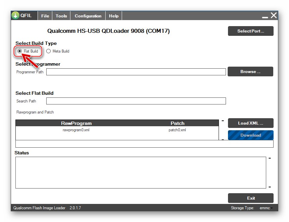Viewport: 289px width, 222px height.
Task: Select the rawprogram0.xml table entry
Action: pyautogui.click(x=76, y=130)
